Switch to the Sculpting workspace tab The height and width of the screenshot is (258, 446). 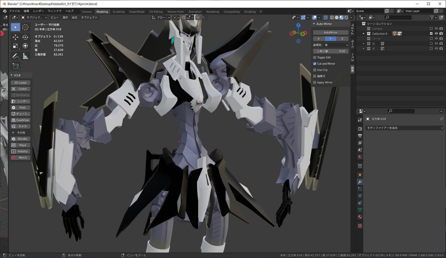tap(119, 11)
